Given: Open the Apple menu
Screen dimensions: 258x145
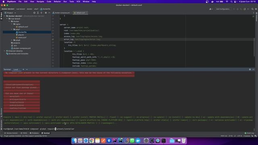Looking at the screenshot, I should tap(4, 2).
